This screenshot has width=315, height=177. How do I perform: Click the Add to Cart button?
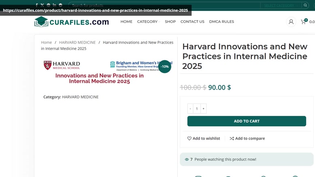pos(247,121)
